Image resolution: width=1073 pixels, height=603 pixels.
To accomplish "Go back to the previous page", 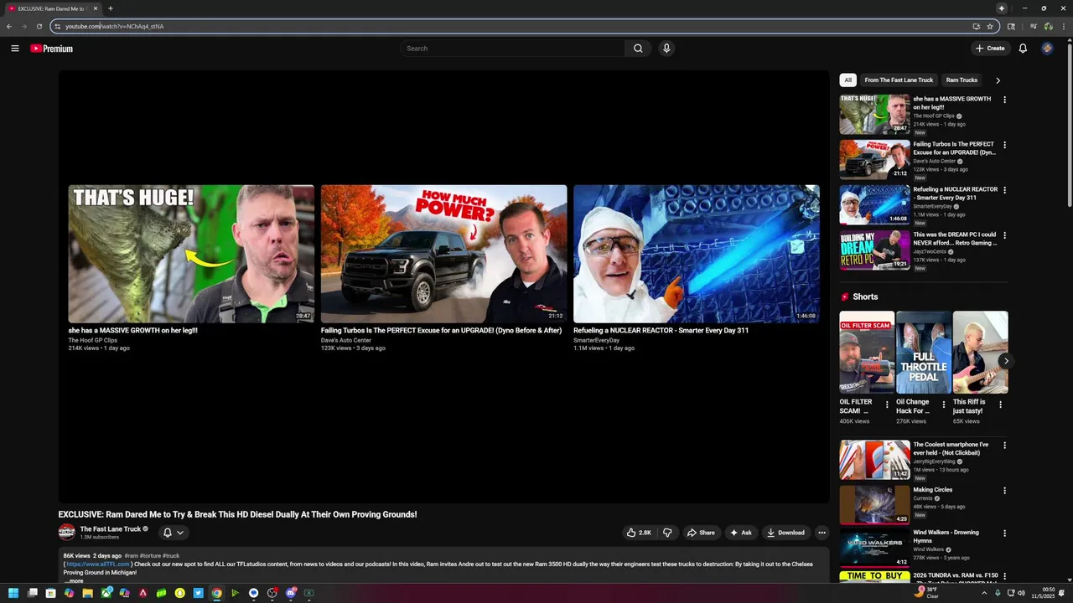I will 9,26.
